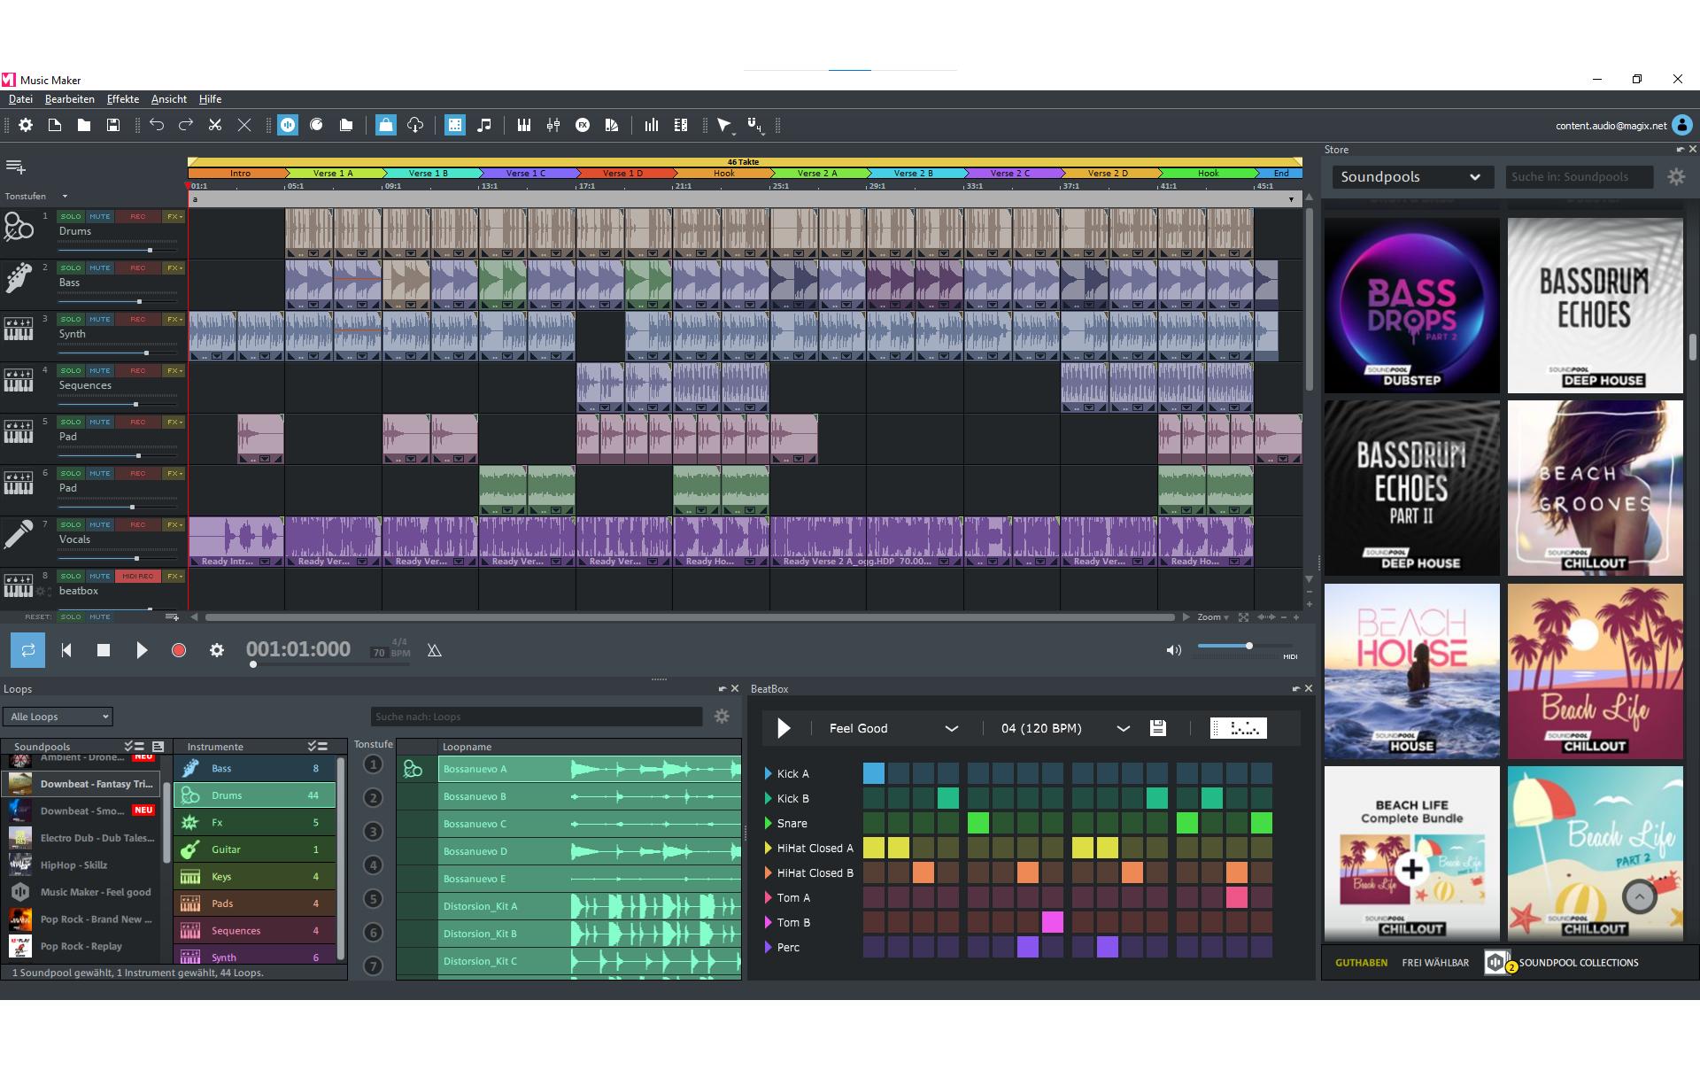This screenshot has width=1700, height=1070.
Task: Solo the Drums track
Action: click(71, 216)
